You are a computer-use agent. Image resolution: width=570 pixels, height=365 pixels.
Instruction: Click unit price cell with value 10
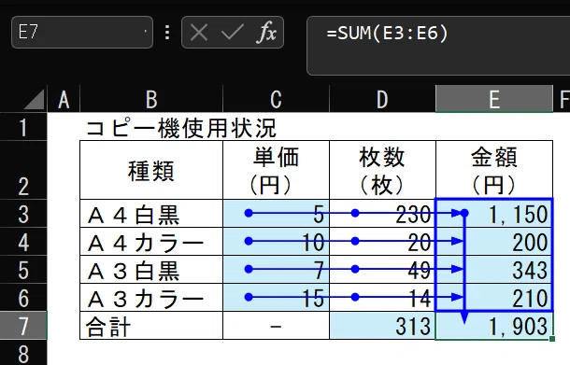(276, 241)
